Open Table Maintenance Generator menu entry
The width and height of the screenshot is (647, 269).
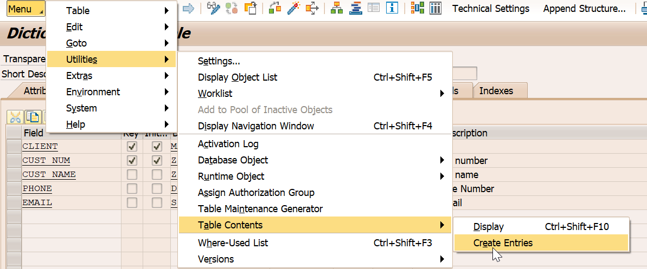click(x=315, y=209)
